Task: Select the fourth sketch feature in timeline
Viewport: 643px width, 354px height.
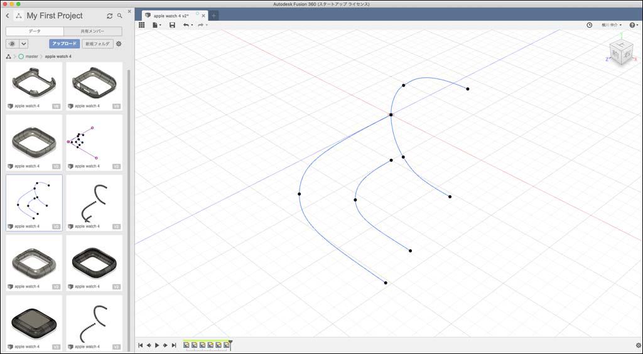Action: pos(210,345)
